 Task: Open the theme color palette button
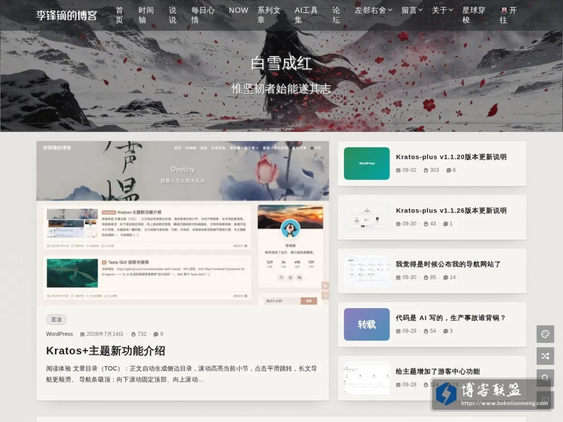(545, 334)
